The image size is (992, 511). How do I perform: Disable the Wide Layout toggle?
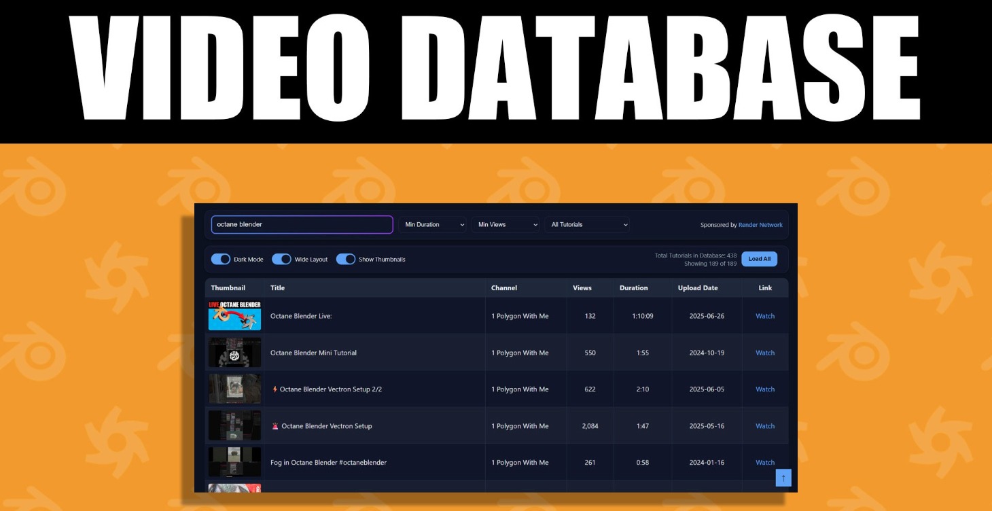point(281,259)
